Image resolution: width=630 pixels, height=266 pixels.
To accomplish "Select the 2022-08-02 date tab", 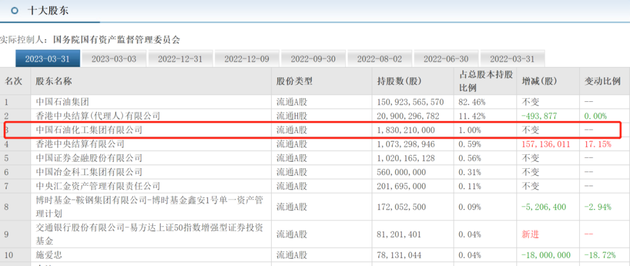I will 380,59.
